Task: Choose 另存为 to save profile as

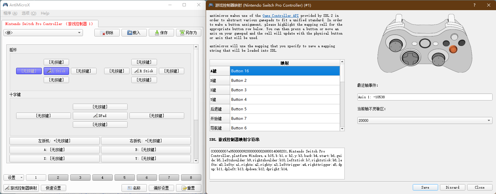Action: (x=188, y=33)
